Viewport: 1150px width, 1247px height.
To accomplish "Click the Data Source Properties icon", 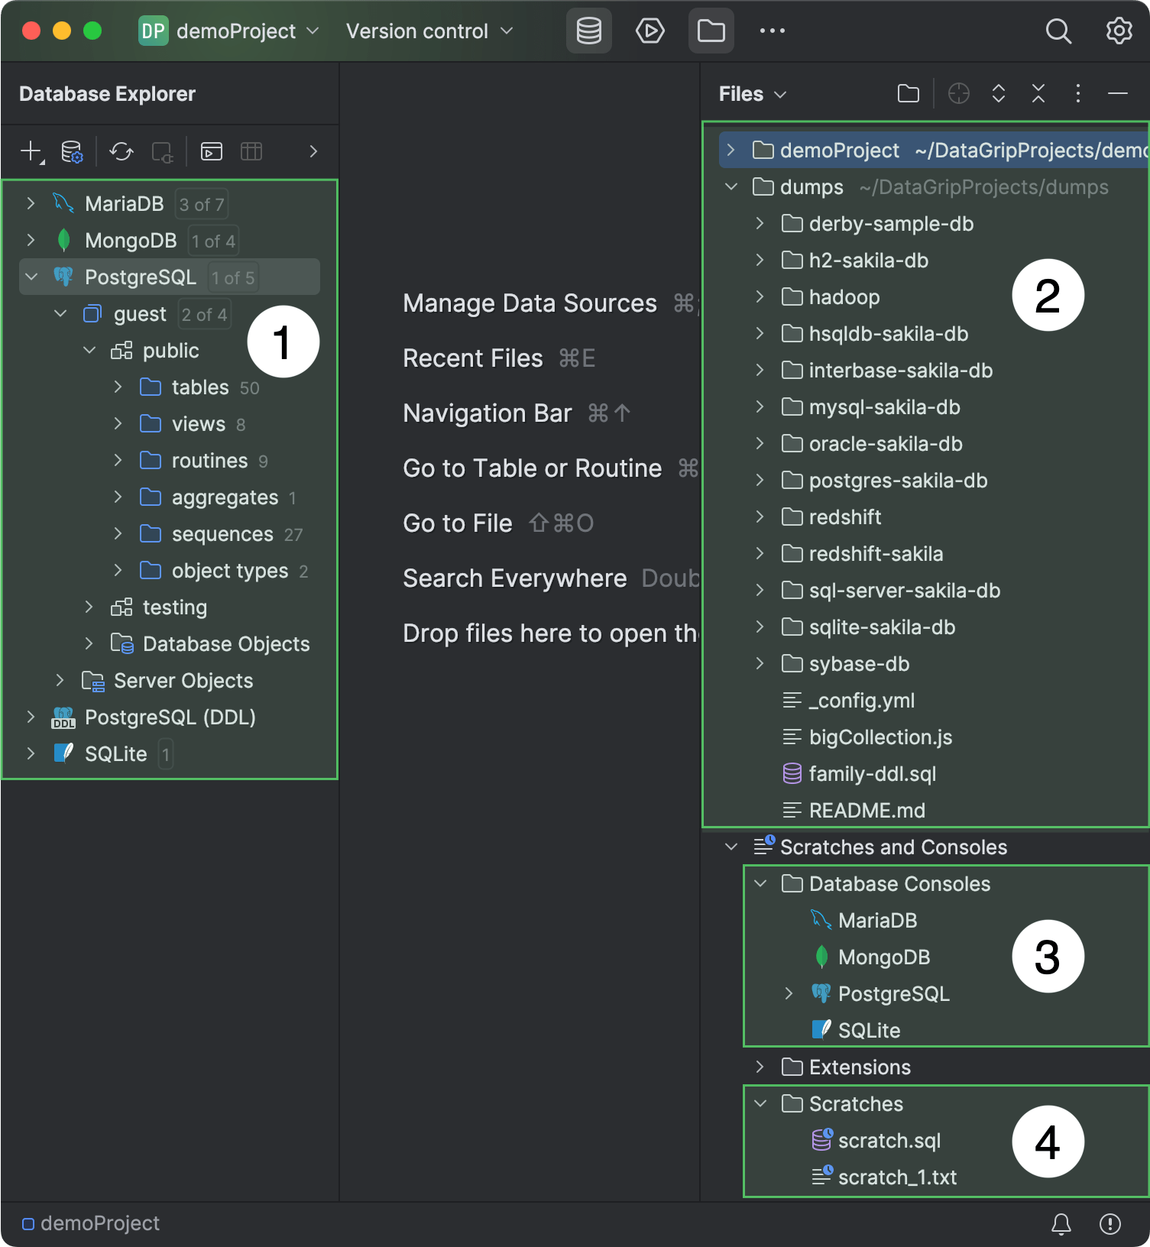I will click(x=72, y=152).
